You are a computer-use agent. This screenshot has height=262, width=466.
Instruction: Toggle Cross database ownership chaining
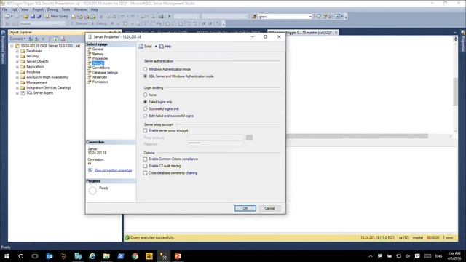pos(145,173)
